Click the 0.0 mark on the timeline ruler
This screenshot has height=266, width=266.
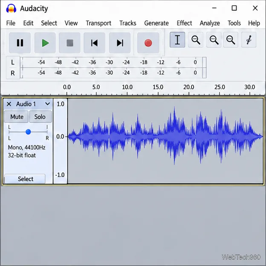point(67,87)
